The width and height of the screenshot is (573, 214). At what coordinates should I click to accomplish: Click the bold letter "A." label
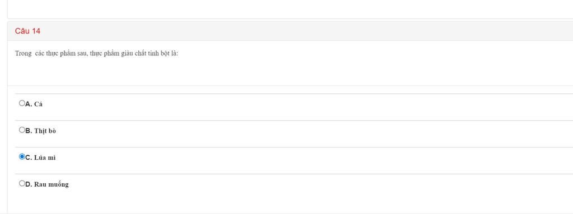click(29, 104)
